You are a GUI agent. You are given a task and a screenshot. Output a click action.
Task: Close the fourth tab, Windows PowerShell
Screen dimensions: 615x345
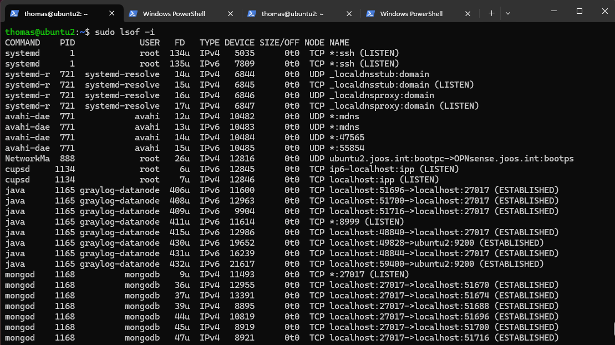(x=468, y=14)
